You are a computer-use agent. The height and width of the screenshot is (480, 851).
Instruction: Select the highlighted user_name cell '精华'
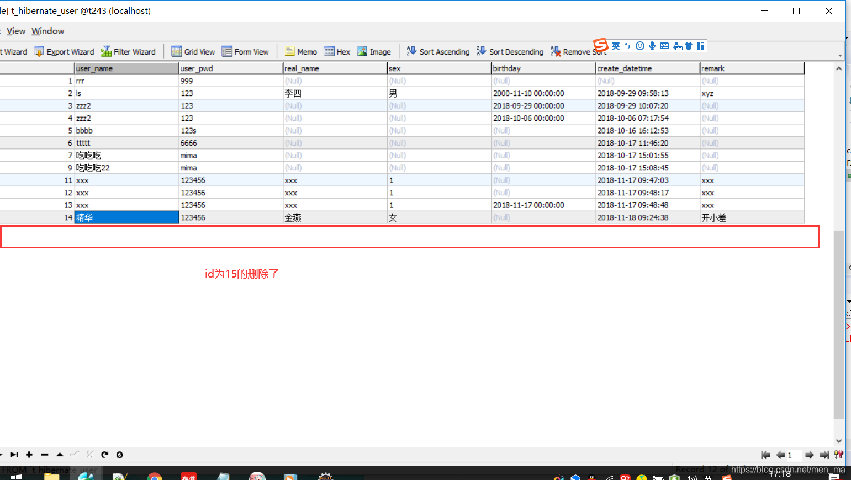click(126, 217)
